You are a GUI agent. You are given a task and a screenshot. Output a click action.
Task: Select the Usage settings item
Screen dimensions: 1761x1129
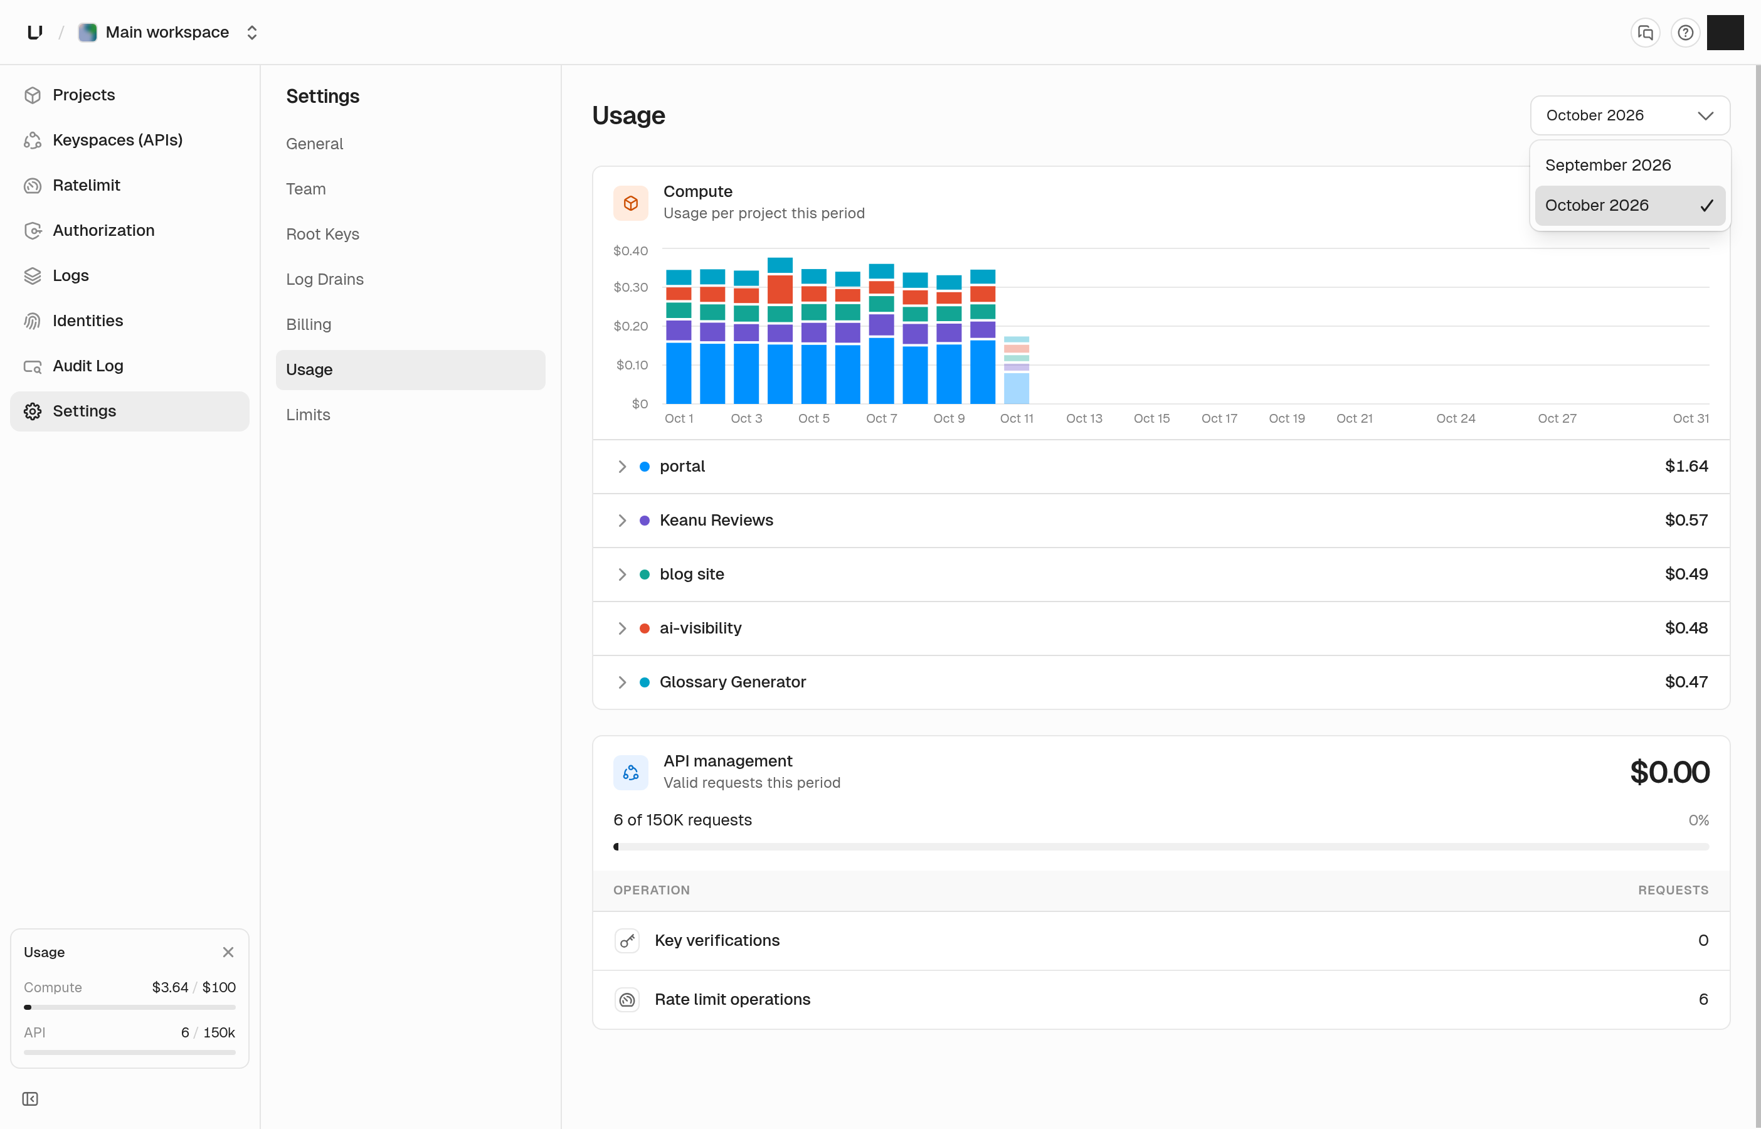[x=410, y=369]
